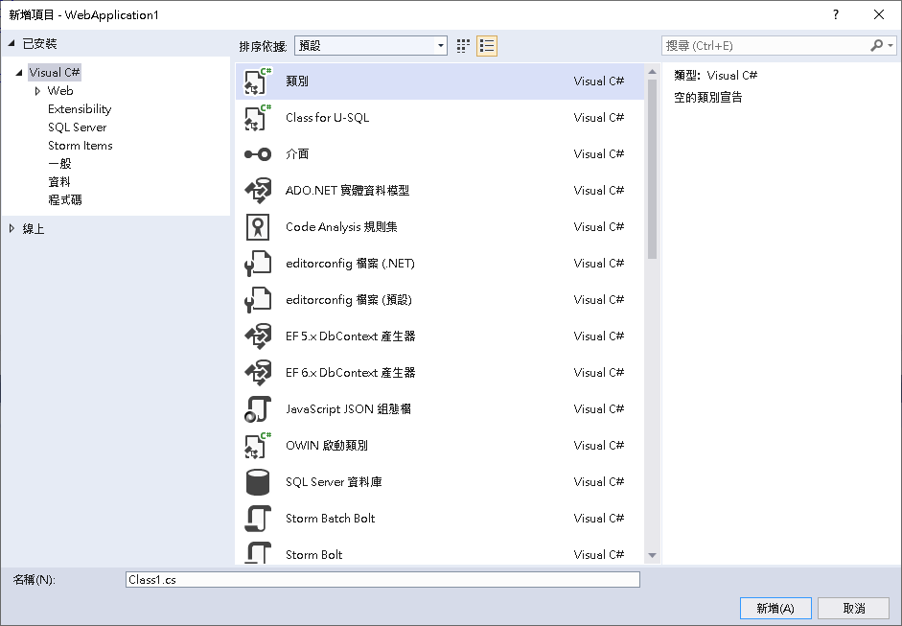This screenshot has height=626, width=902.
Task: Select SQL Server 資料庫 label
Action: 334,482
